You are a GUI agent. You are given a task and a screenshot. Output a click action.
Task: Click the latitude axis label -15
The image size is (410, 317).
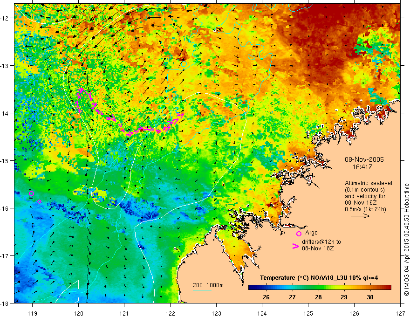[x=5, y=160]
